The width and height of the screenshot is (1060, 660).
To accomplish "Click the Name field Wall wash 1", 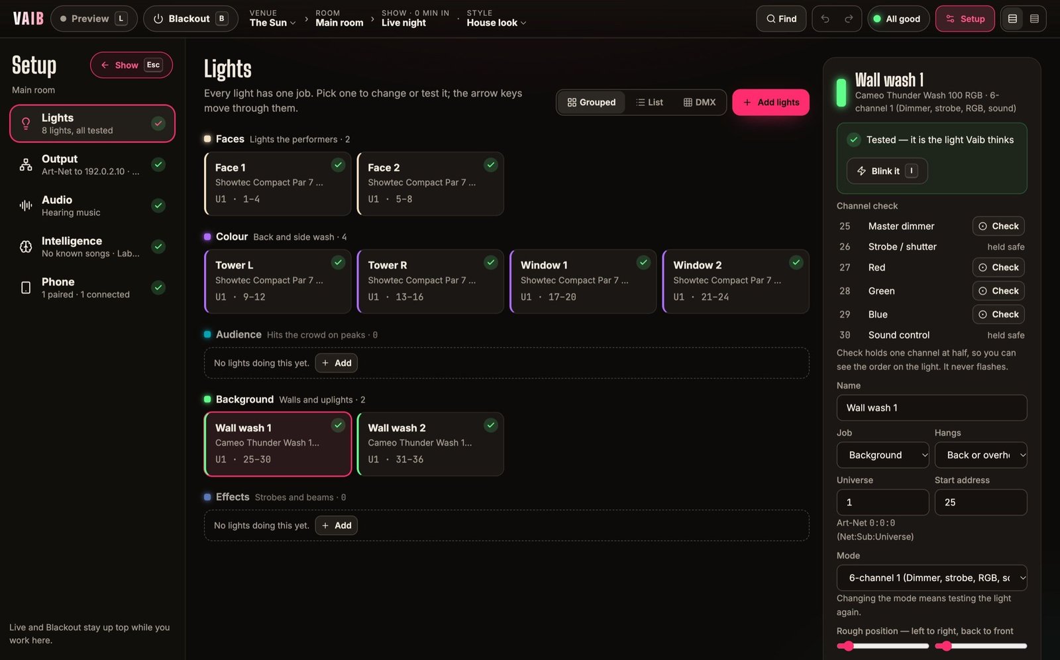I will [931, 408].
